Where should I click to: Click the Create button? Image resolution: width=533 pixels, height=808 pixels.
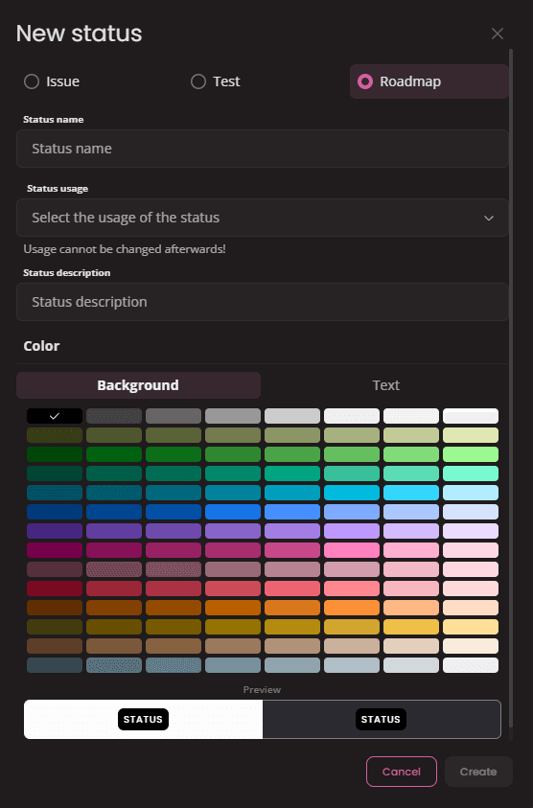[x=478, y=772]
